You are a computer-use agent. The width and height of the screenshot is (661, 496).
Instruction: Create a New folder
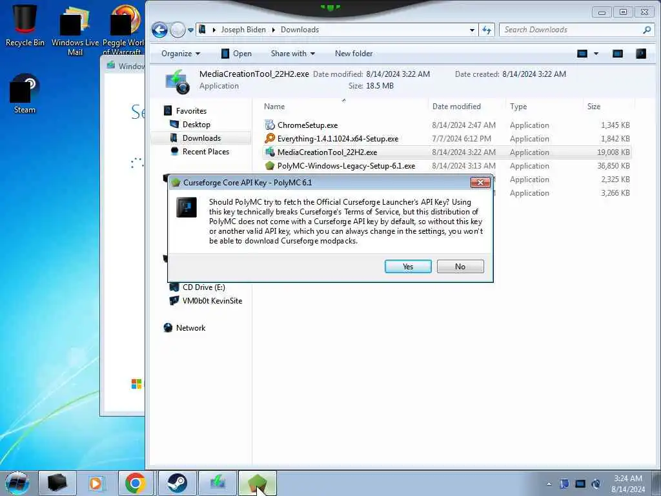coord(354,54)
